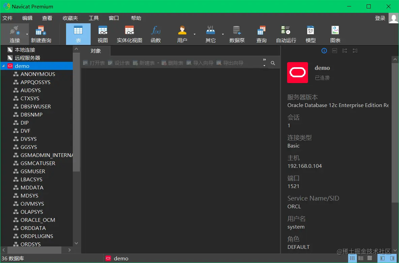Open the 帮助 (Help) menu
399x263 pixels.
click(136, 18)
